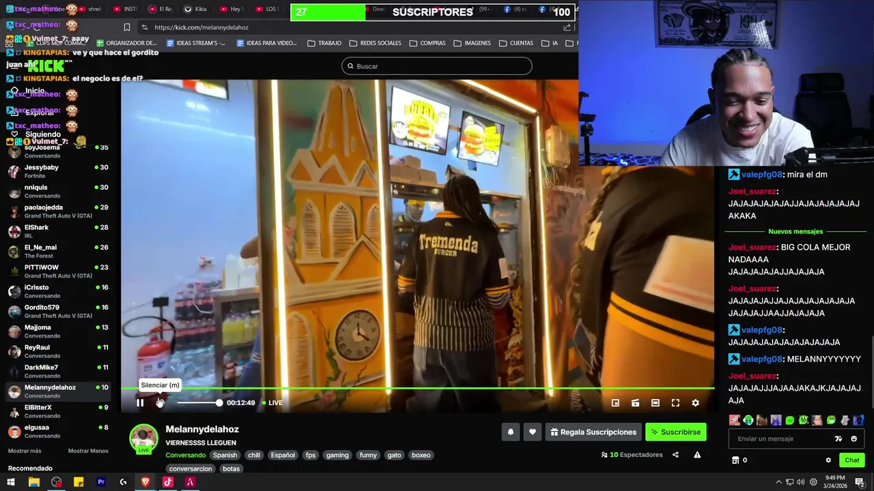Image resolution: width=874 pixels, height=491 pixels.
Task: Open chat shop icon with 0
Action: point(739,460)
